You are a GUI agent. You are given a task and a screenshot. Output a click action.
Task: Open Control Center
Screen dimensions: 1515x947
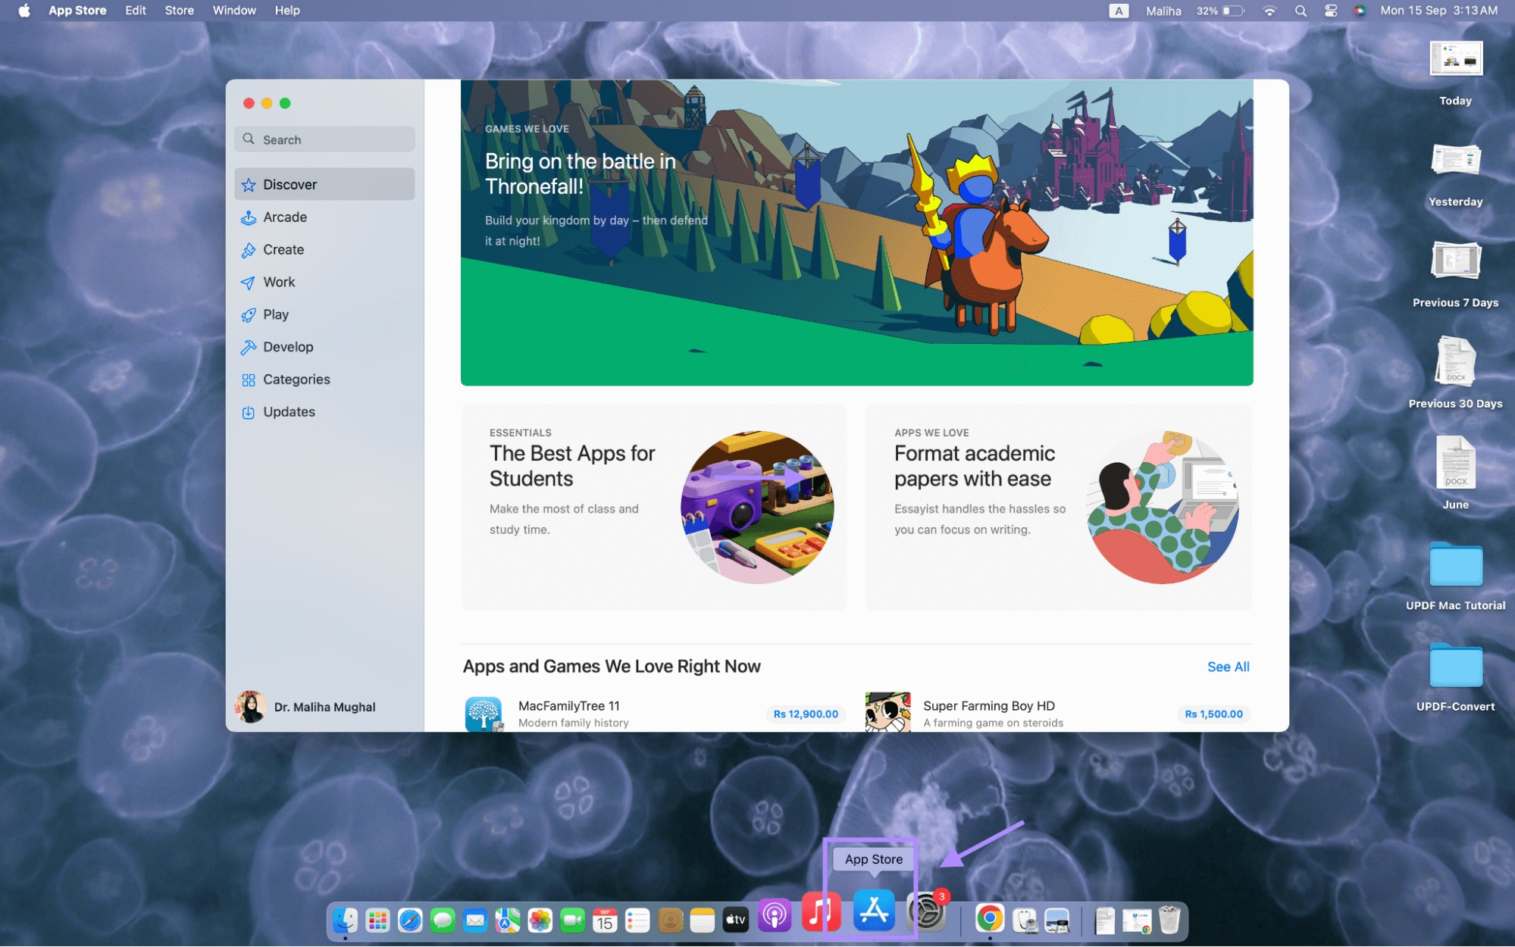coord(1331,11)
